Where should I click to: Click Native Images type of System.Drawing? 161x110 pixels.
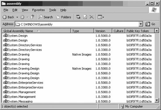pyautogui.click(x=82, y=55)
